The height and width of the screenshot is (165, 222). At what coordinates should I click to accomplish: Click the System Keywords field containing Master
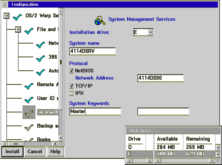coord(95,111)
